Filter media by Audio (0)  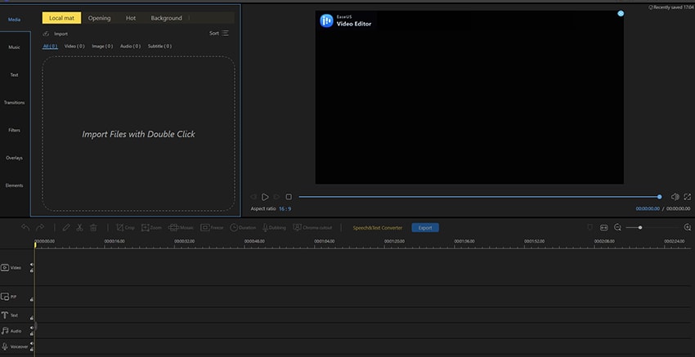[x=130, y=46]
